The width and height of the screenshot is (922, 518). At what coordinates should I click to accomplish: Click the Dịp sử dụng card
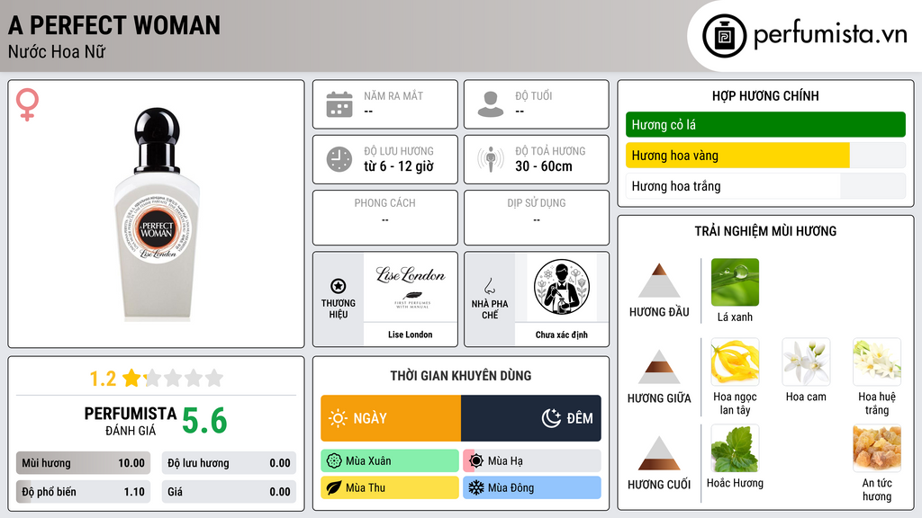pyautogui.click(x=537, y=218)
